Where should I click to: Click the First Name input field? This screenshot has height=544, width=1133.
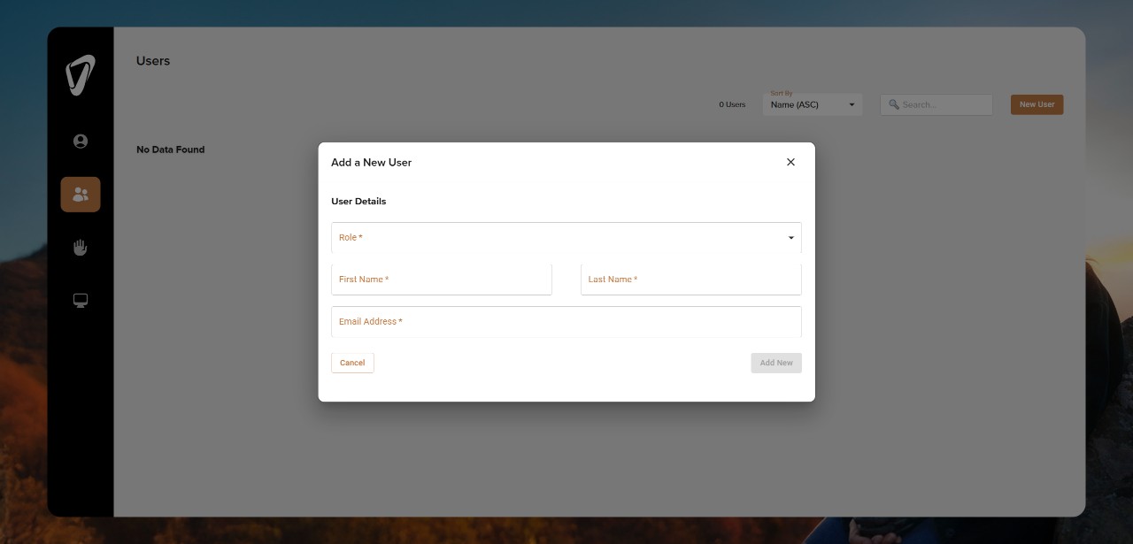click(x=441, y=280)
